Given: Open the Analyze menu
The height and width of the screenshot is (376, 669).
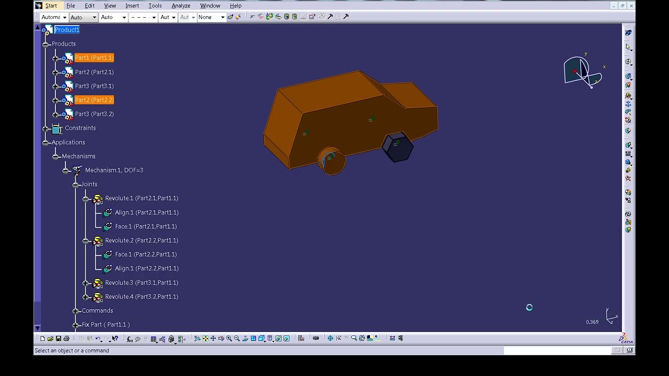Looking at the screenshot, I should (181, 6).
